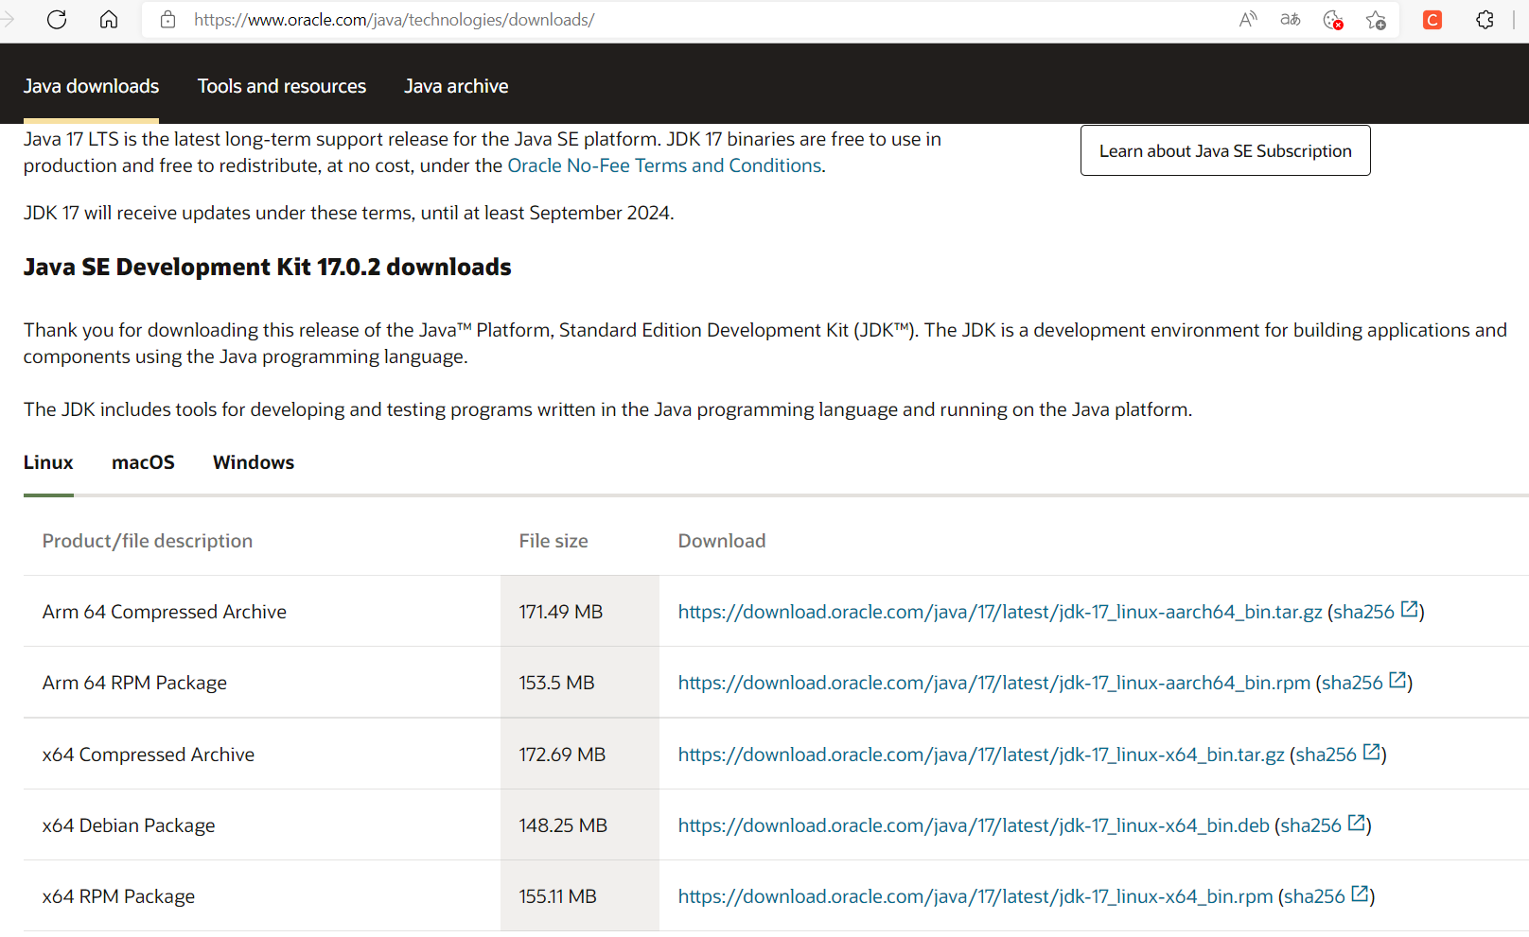Screen dimensions: 1529x937
Task: Go to the browser home page icon
Action: tap(109, 20)
